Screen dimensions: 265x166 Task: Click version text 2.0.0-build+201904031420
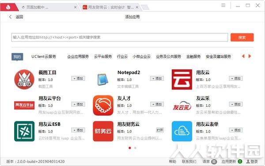pos(41,162)
